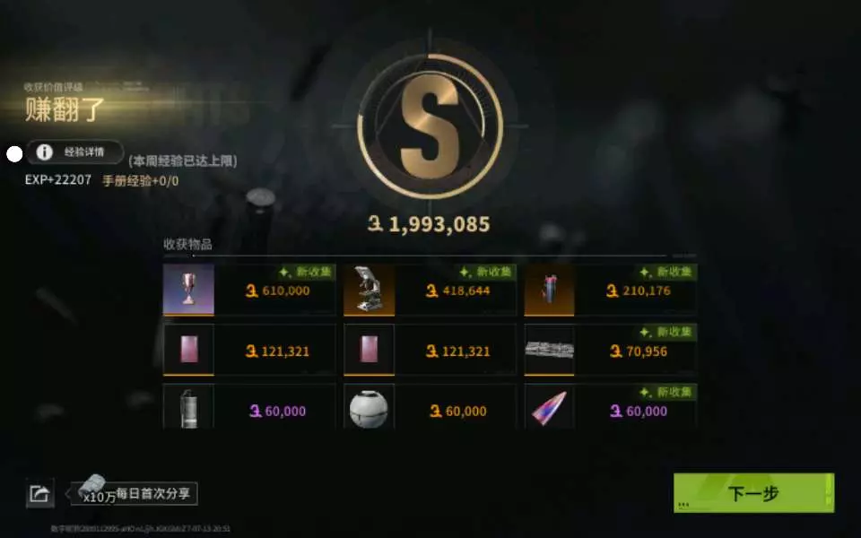Click the share arrow icon
This screenshot has width=861, height=538.
point(40,493)
